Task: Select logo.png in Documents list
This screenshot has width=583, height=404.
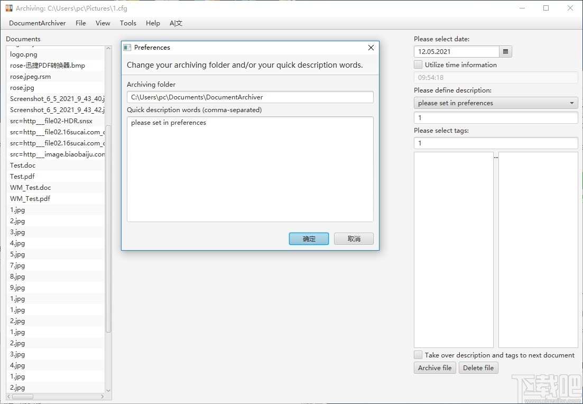Action: pyautogui.click(x=56, y=54)
